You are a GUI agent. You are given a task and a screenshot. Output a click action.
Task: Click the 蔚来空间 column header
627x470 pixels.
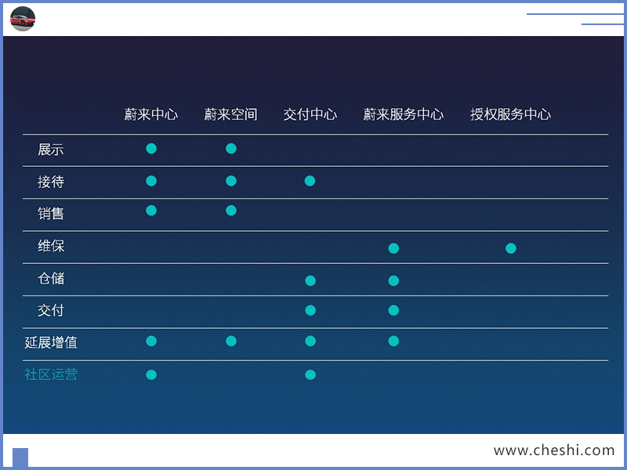[x=230, y=114]
